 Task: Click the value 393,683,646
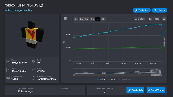(19, 63)
